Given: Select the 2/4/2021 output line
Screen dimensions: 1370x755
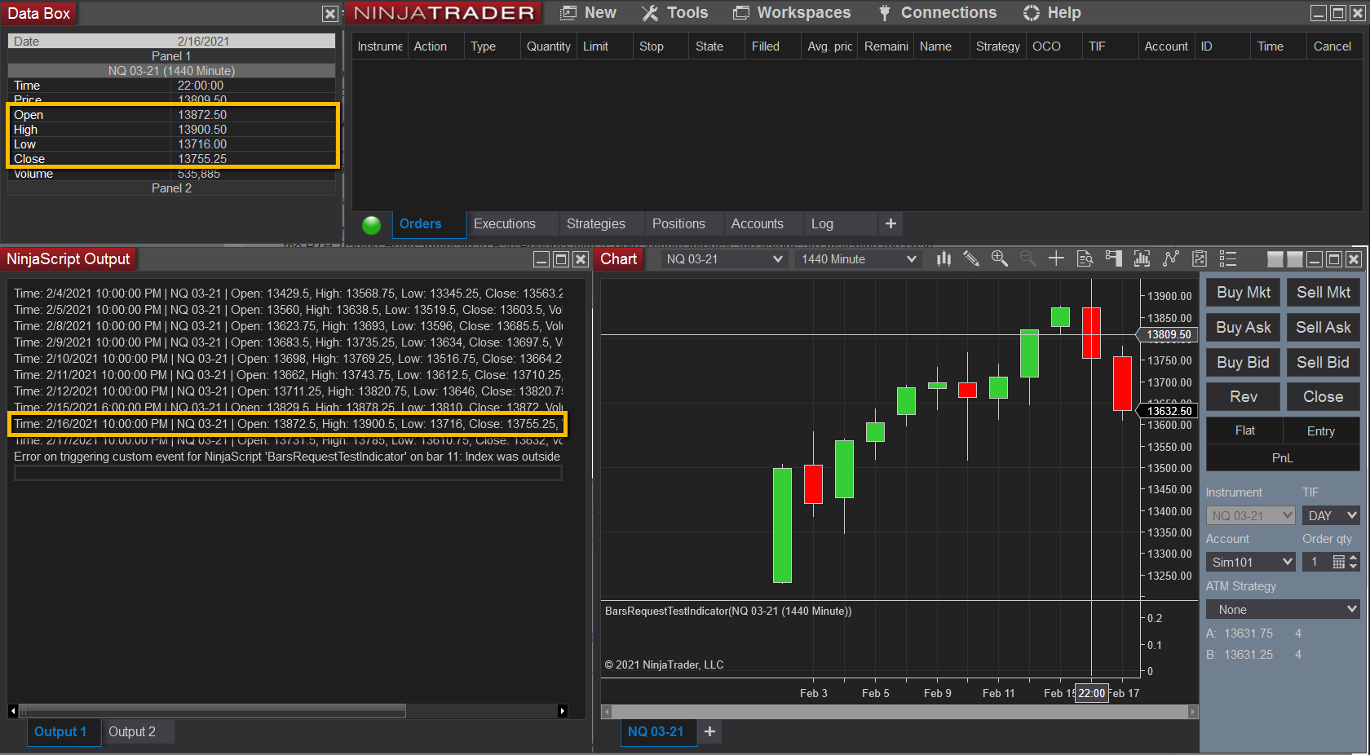Looking at the screenshot, I should tap(288, 294).
